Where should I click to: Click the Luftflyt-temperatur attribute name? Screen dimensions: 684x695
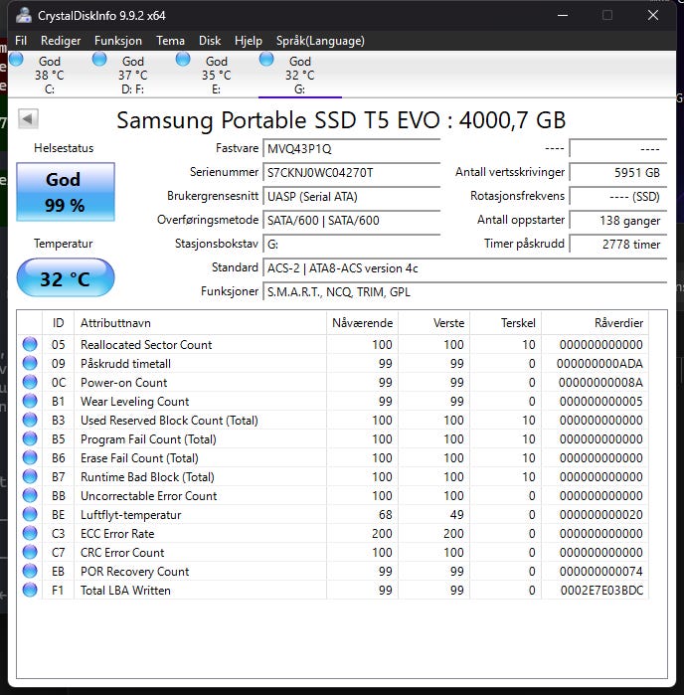click(x=131, y=515)
